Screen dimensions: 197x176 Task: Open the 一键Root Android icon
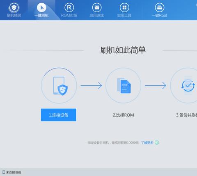coord(160,7)
